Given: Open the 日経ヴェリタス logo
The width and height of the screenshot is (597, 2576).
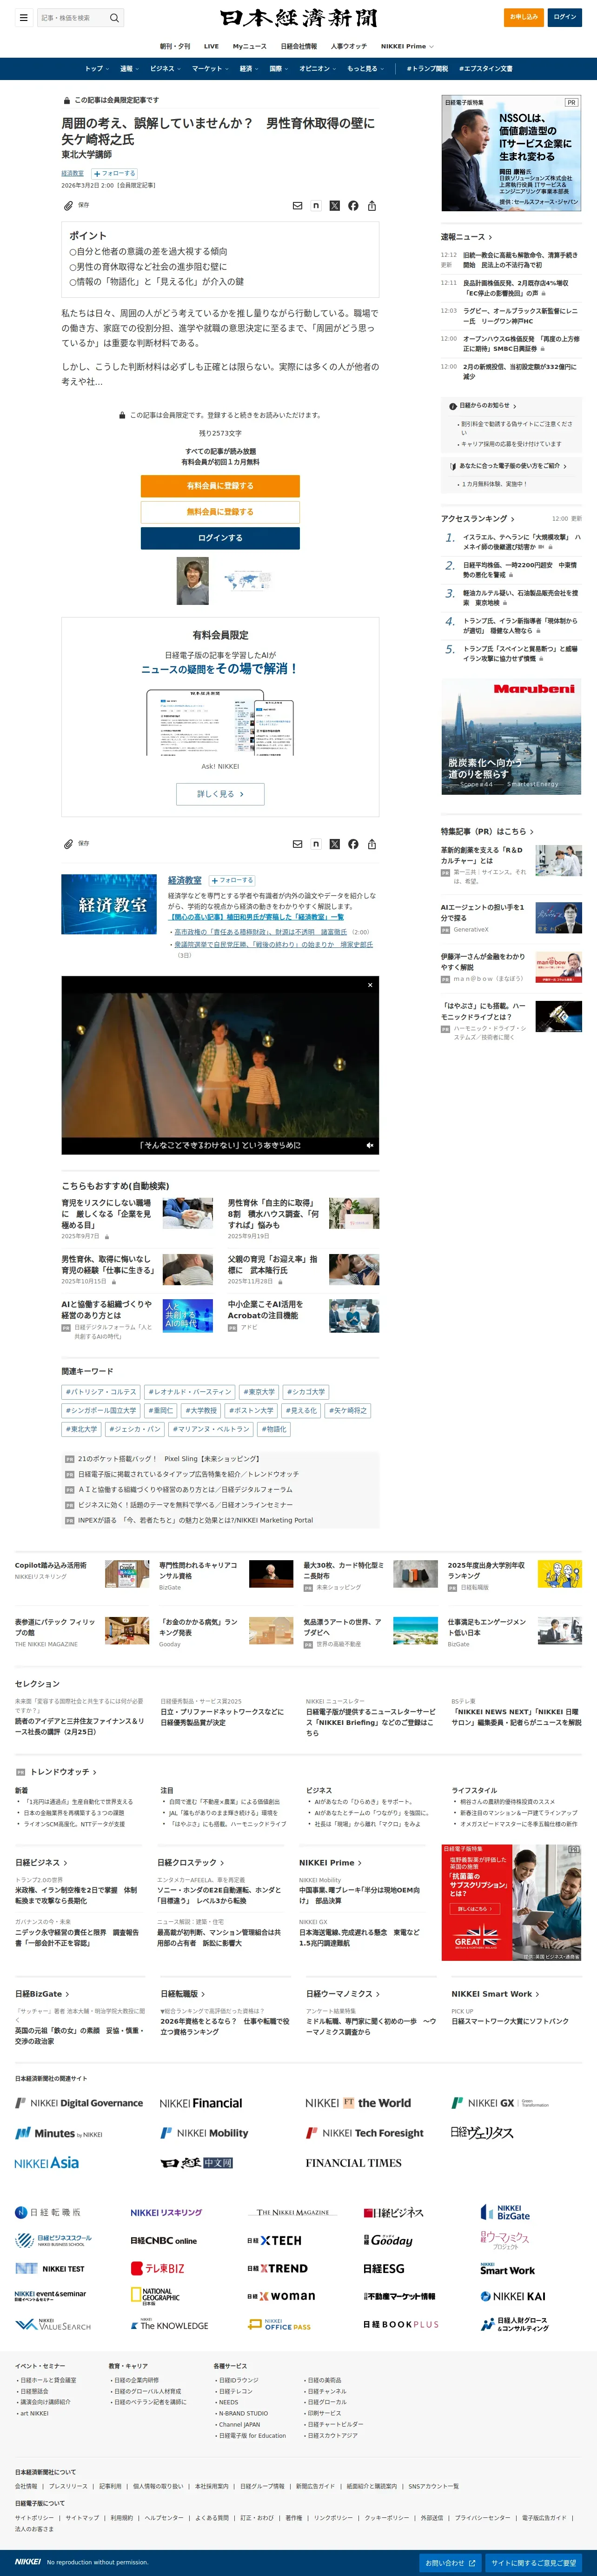Looking at the screenshot, I should 482,2132.
